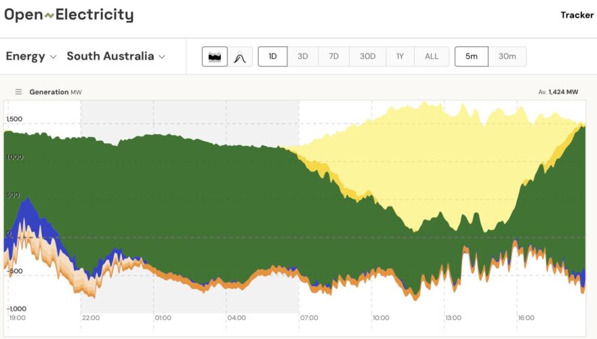Image resolution: width=597 pixels, height=339 pixels.
Task: Choose the 7D range option
Action: pos(334,56)
